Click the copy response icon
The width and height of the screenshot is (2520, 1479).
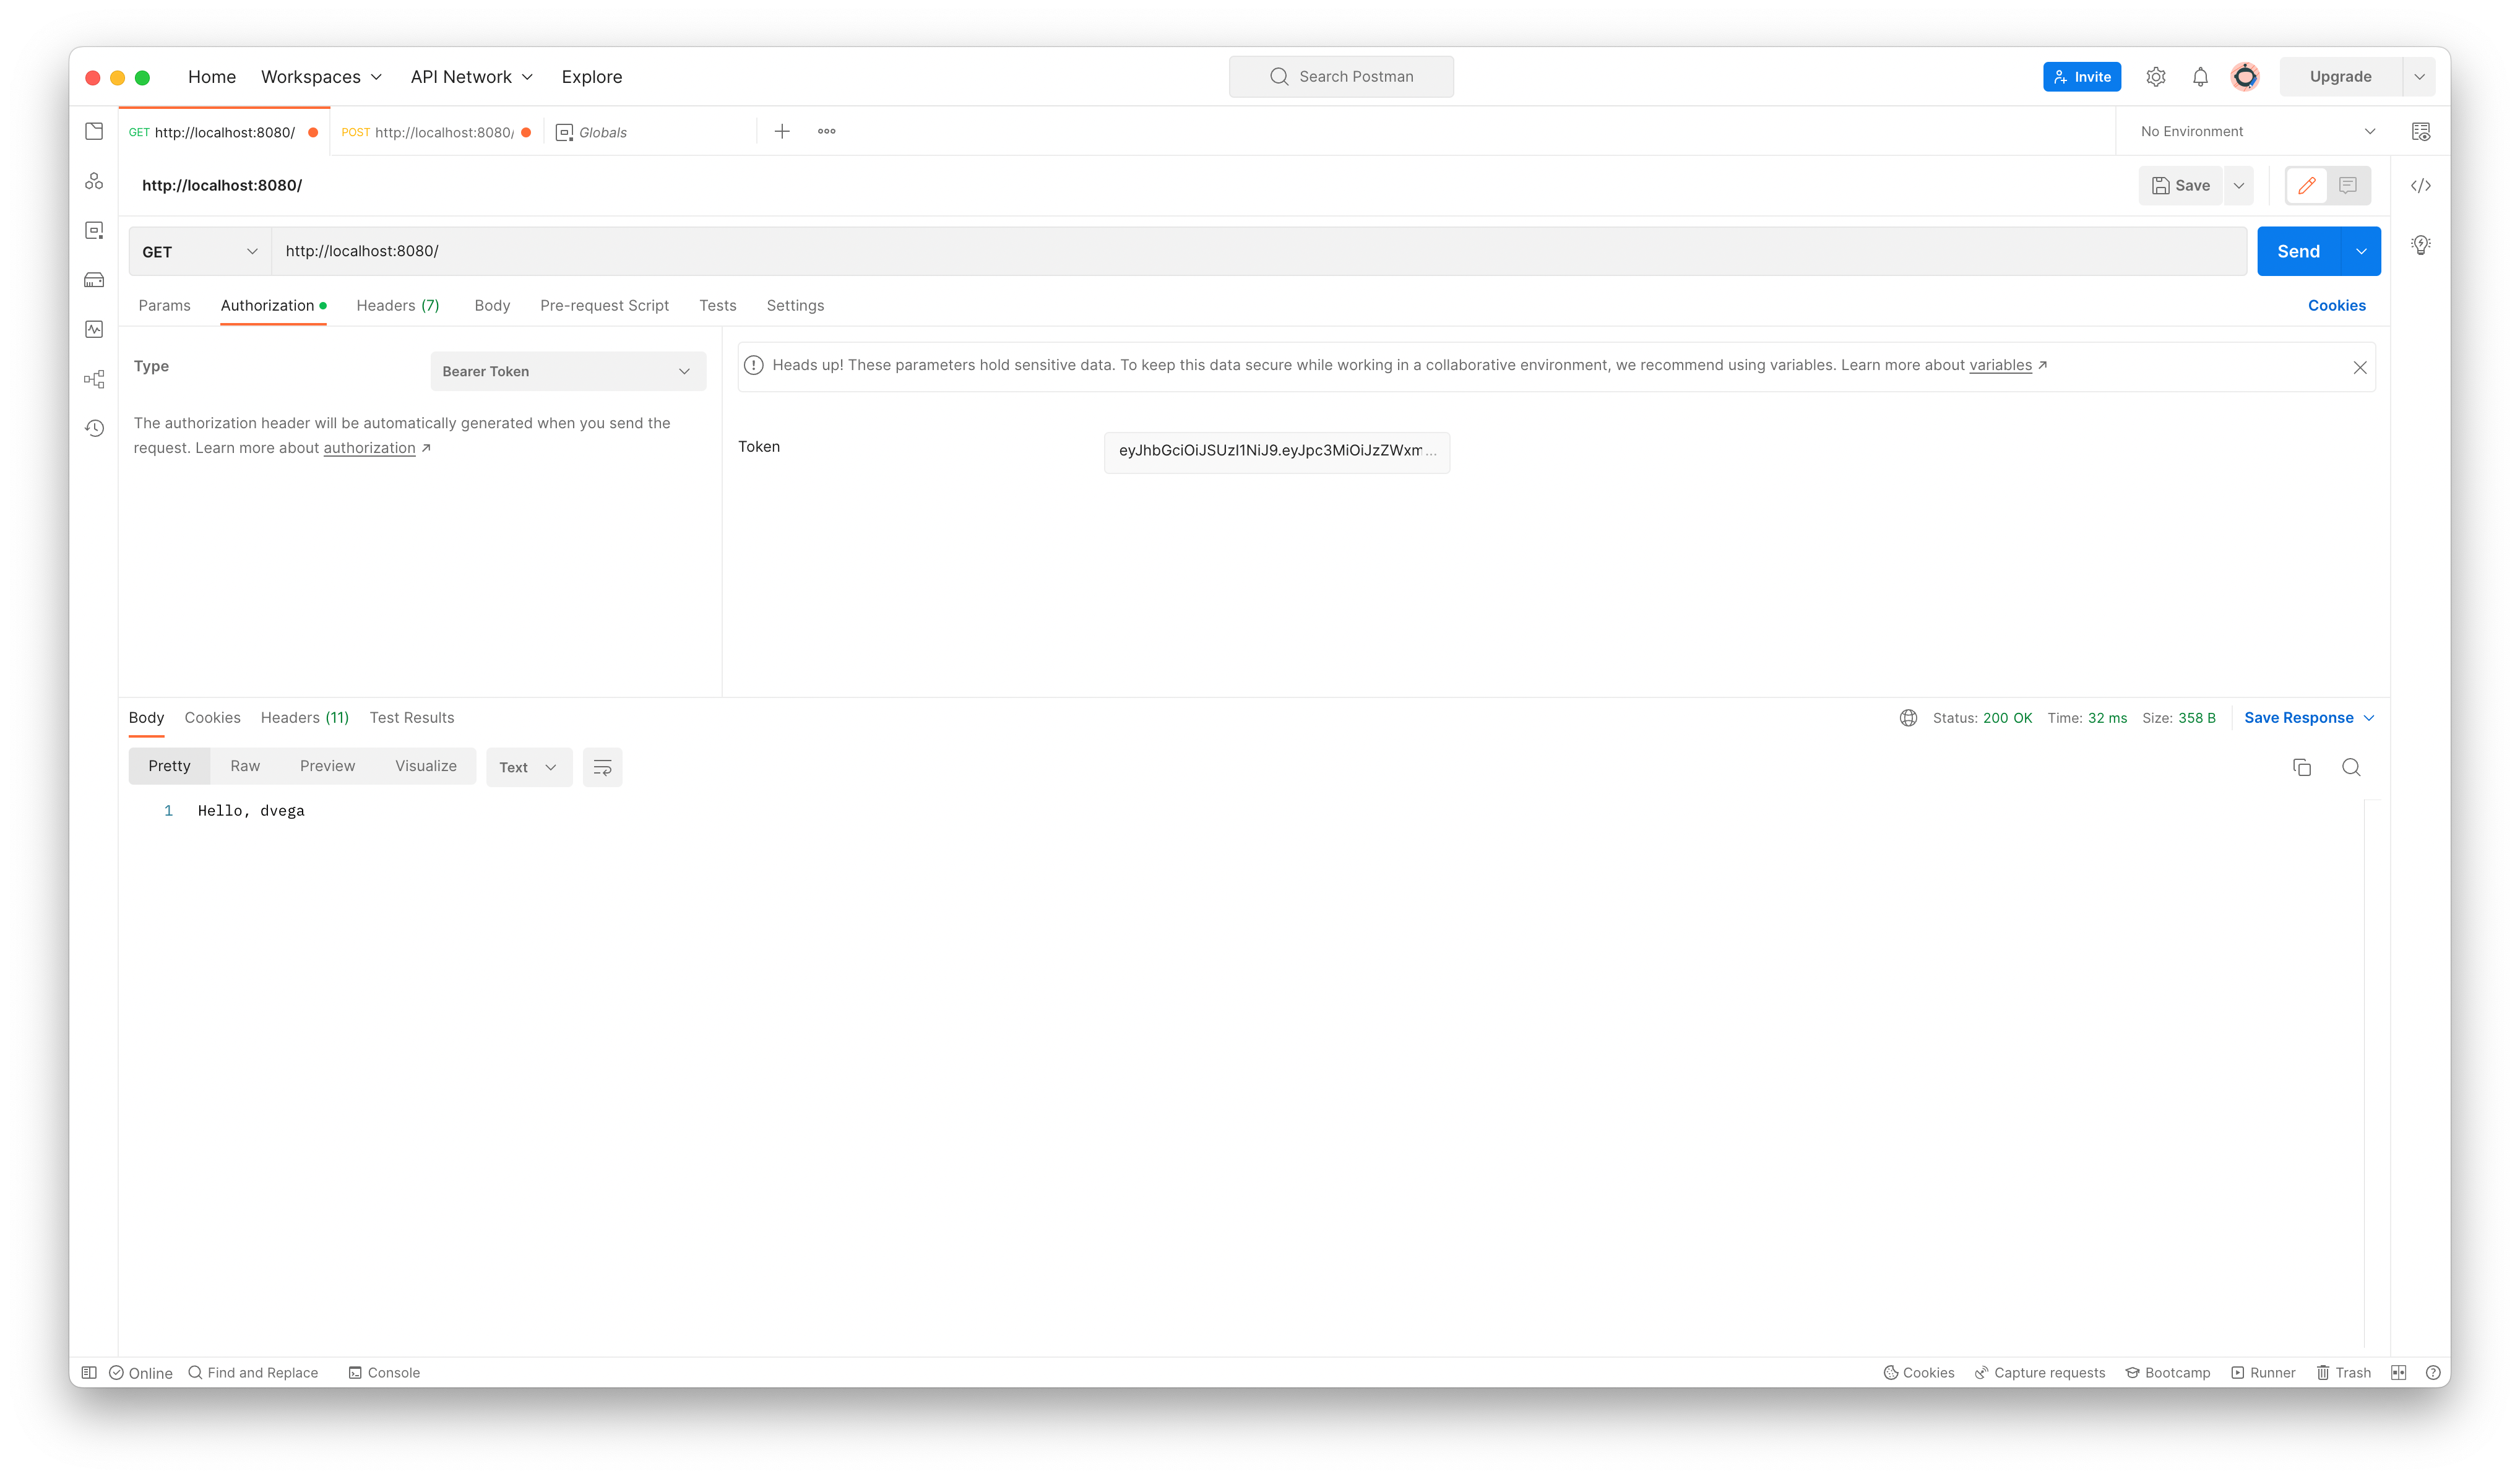point(2302,766)
